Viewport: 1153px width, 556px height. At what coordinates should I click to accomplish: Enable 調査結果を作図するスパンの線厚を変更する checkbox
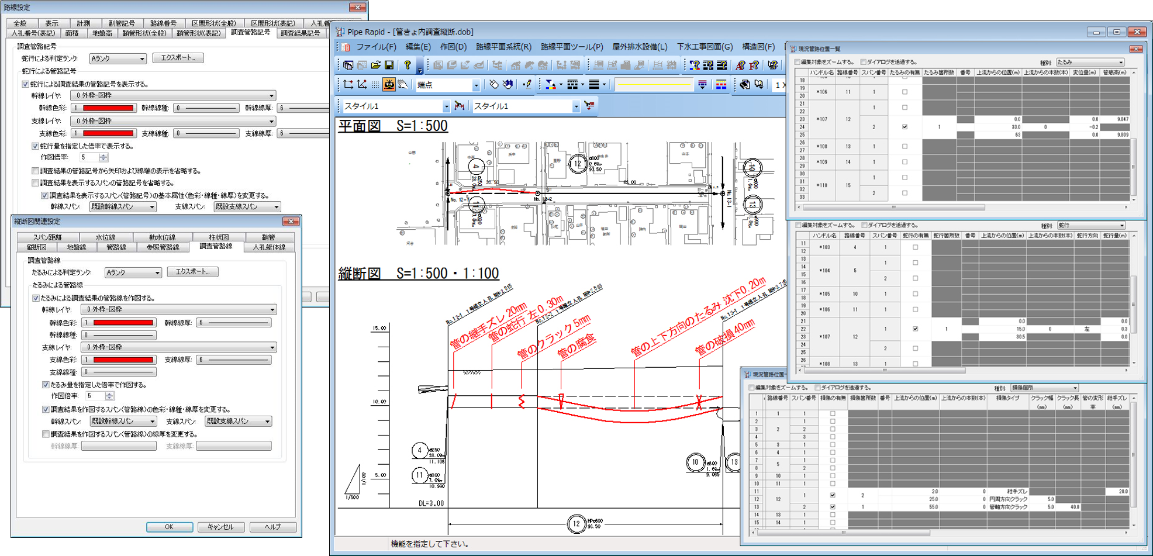[x=46, y=434]
